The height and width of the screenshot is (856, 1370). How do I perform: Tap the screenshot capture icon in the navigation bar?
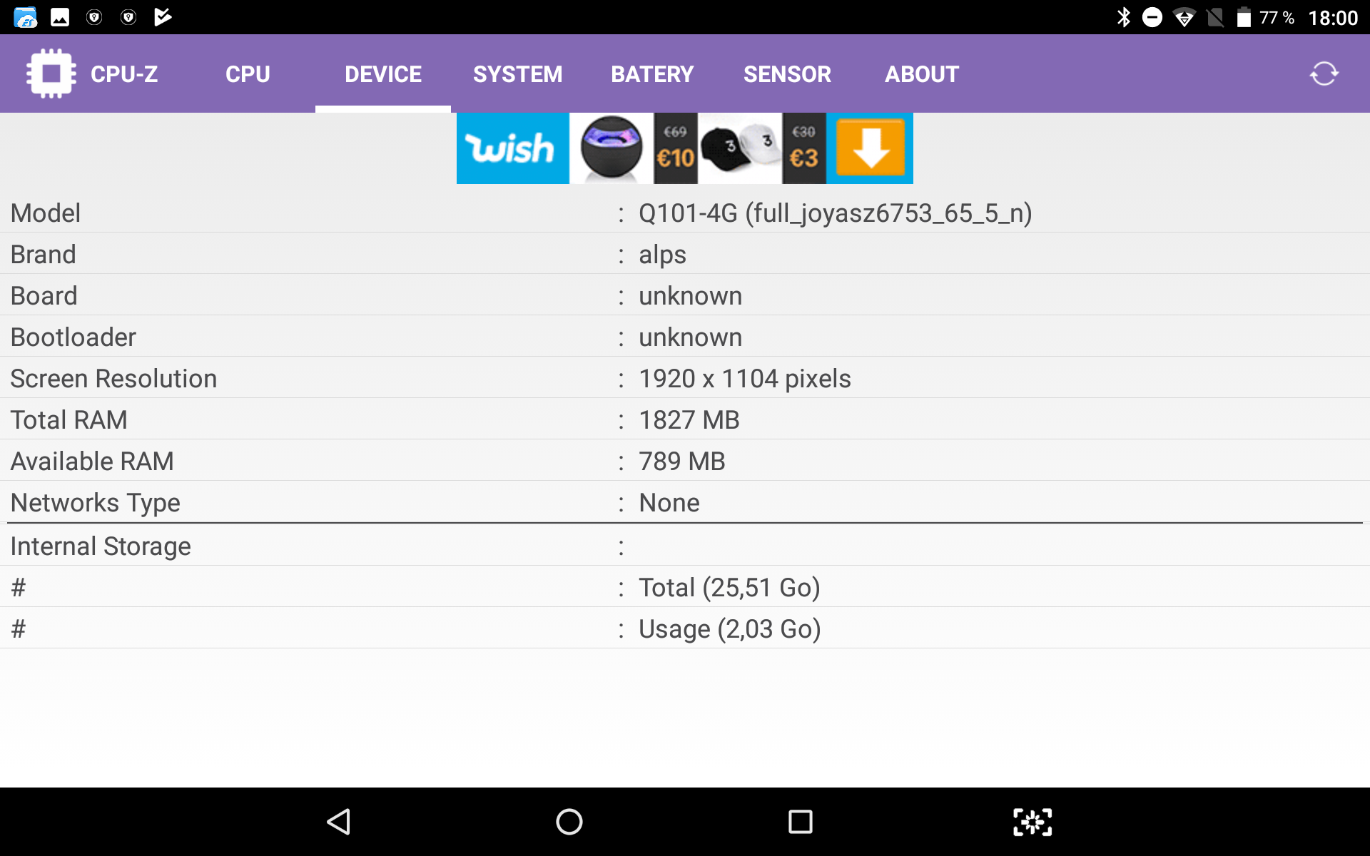[1032, 822]
